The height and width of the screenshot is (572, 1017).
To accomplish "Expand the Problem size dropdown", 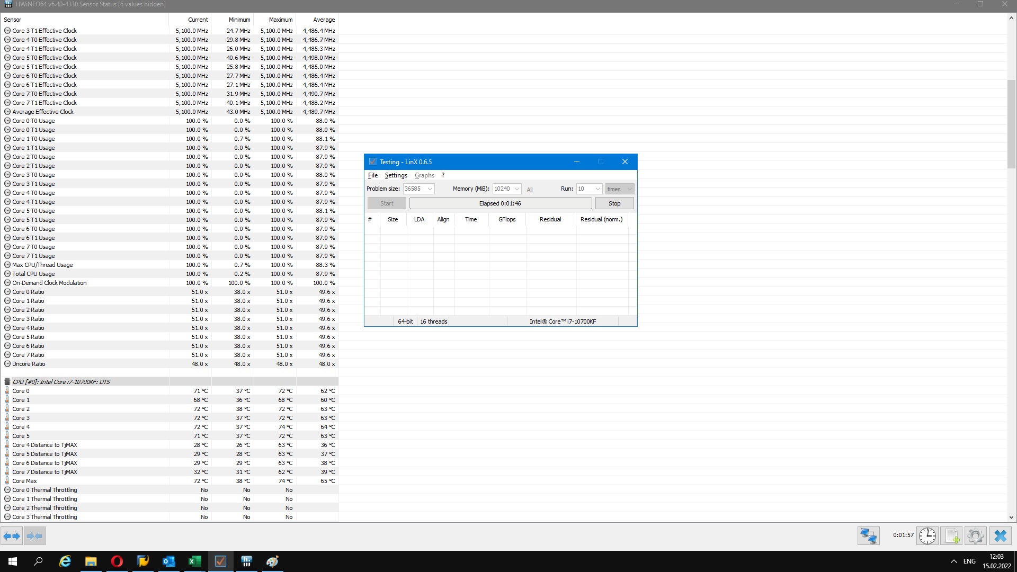I will click(430, 189).
